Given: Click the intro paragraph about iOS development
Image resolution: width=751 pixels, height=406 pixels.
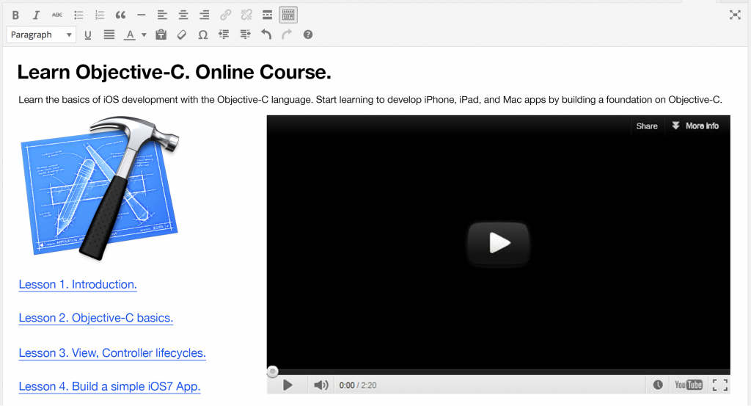Looking at the screenshot, I should (370, 100).
